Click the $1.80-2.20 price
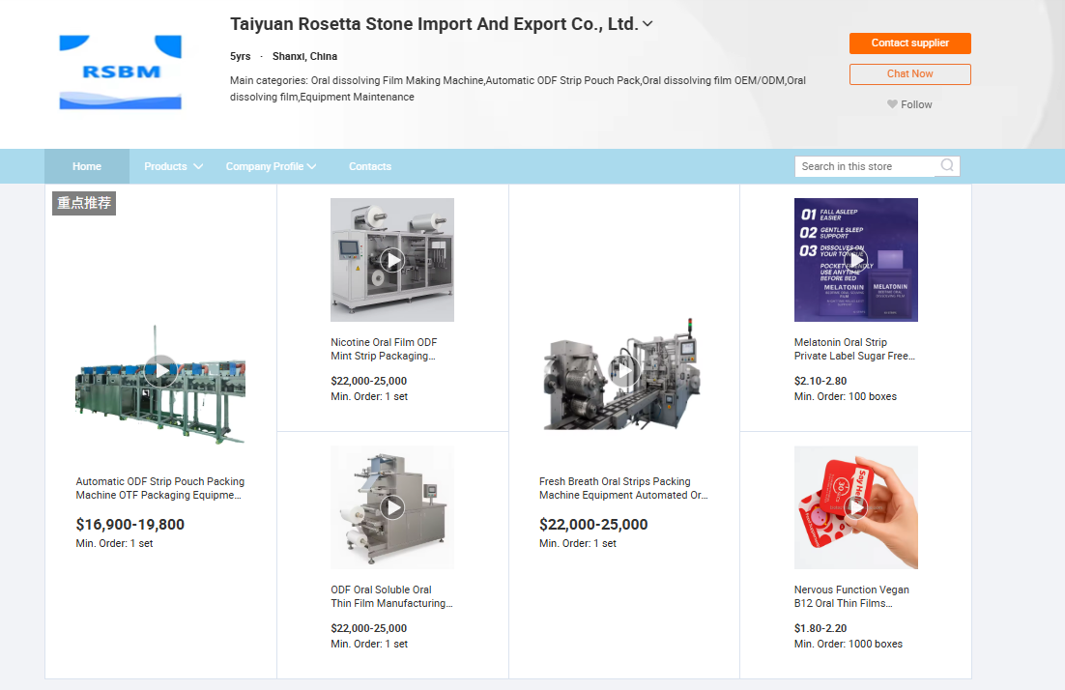 point(820,628)
